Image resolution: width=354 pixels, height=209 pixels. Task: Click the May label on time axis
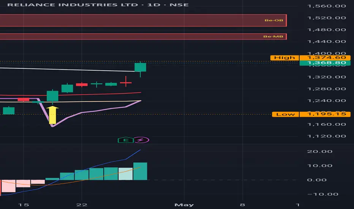[x=184, y=205]
